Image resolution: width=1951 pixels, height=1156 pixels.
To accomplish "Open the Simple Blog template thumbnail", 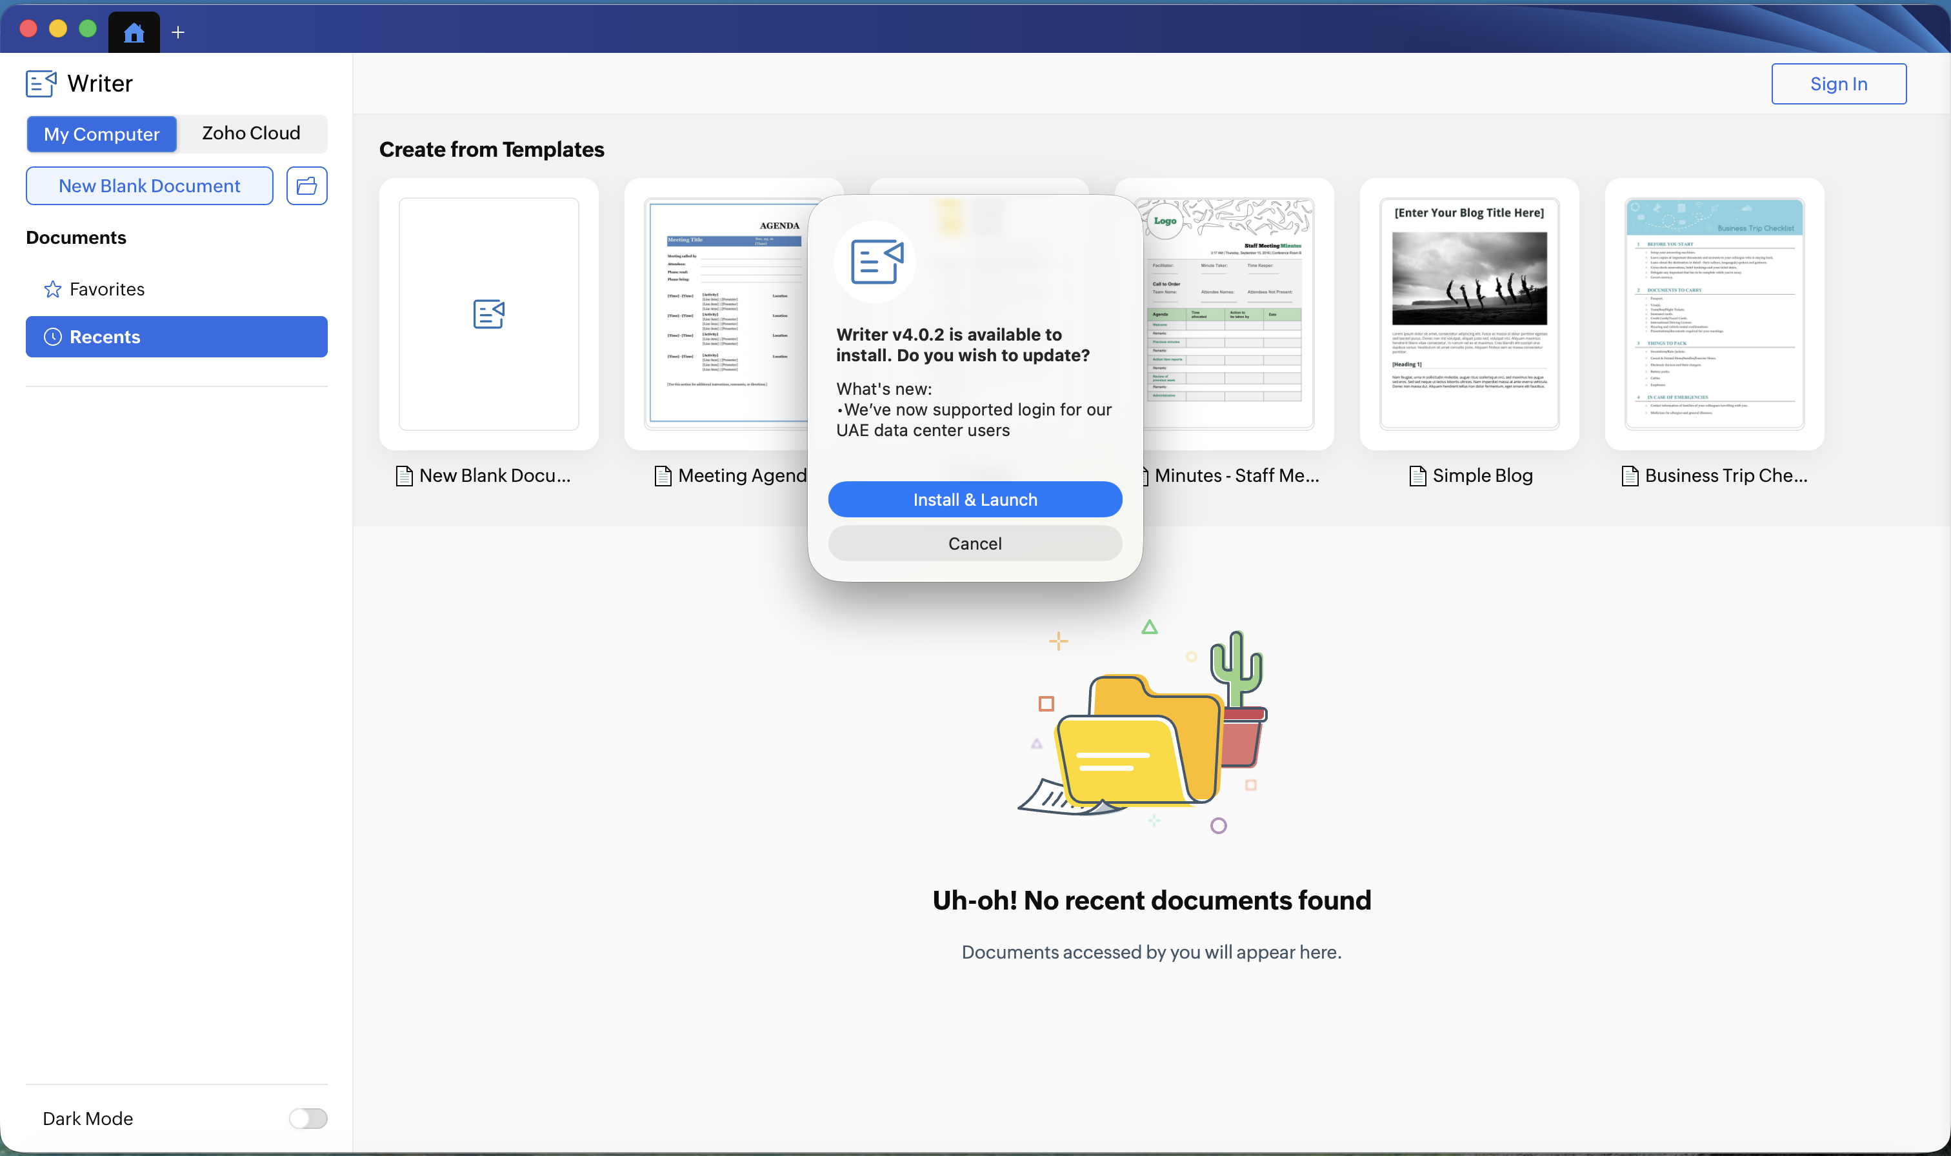I will point(1470,314).
